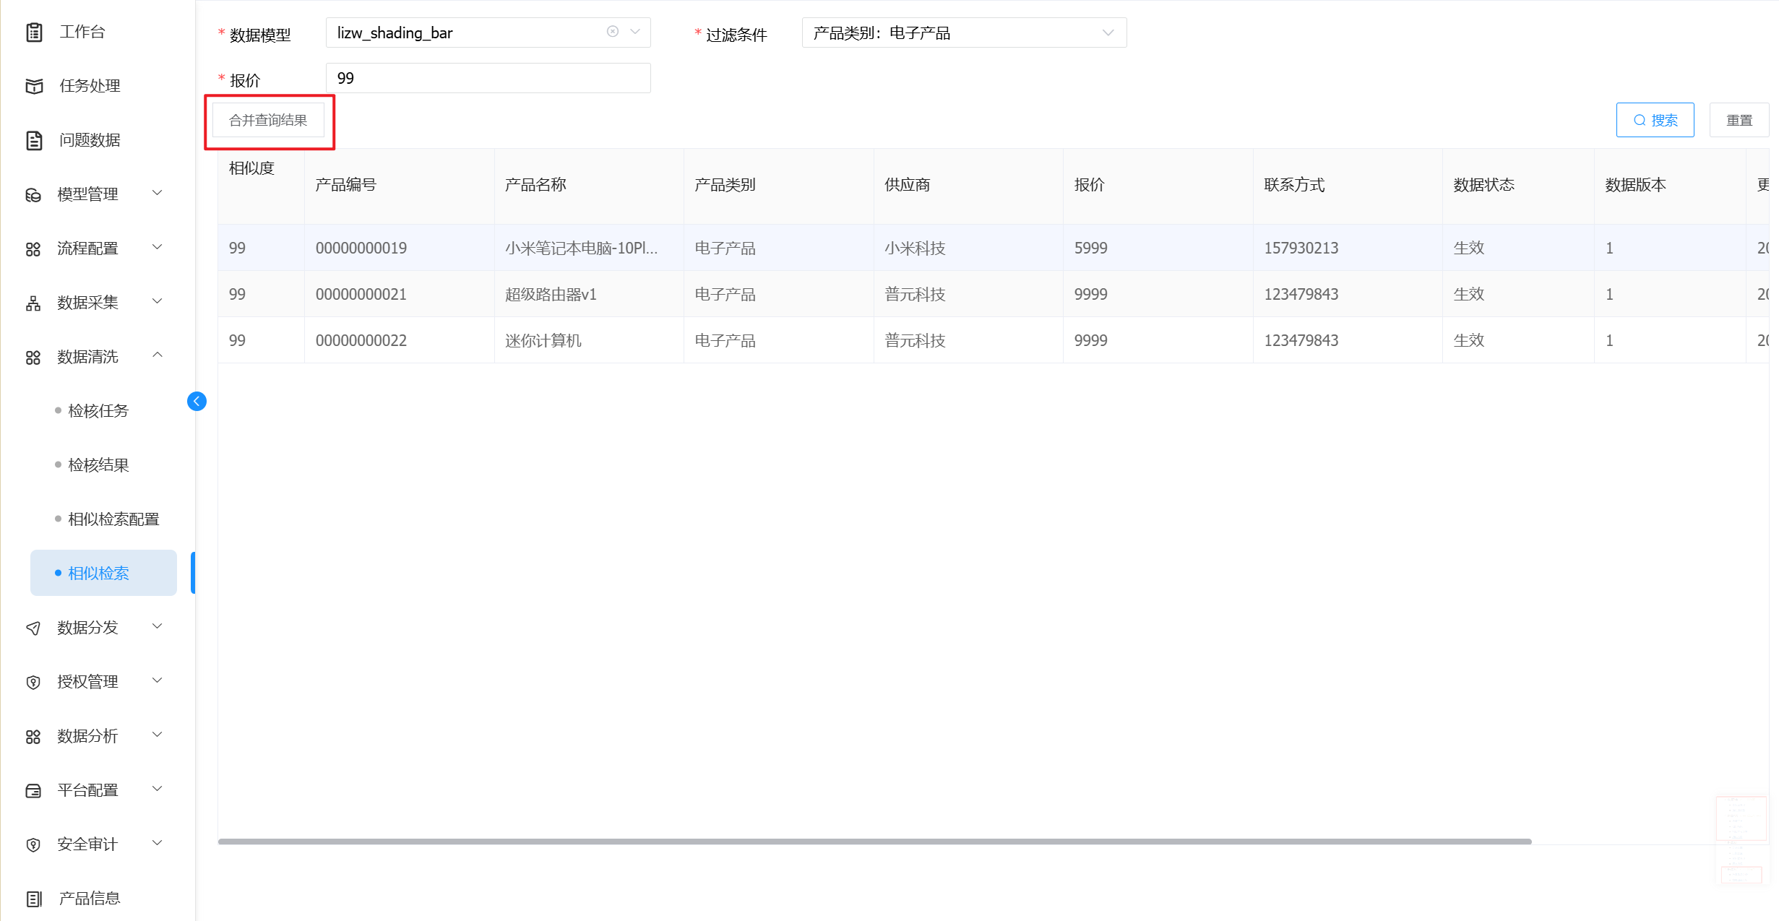Click the 问题数据 document icon
The width and height of the screenshot is (1779, 921).
tap(34, 140)
